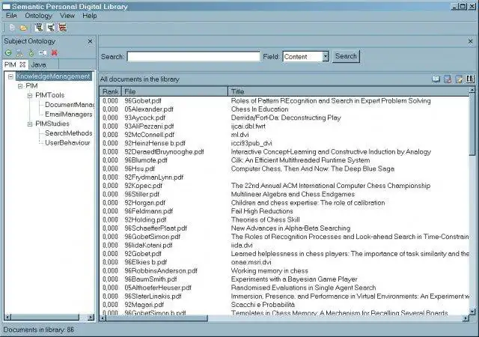
Task: Select the 93Aycock.pdf file
Action: [144, 118]
